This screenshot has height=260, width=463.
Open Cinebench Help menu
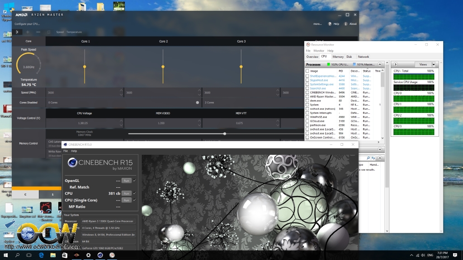coord(74,151)
